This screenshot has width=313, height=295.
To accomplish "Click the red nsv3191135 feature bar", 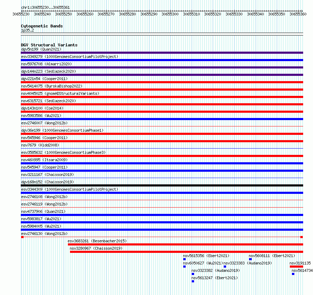I will (x=296, y=267).
